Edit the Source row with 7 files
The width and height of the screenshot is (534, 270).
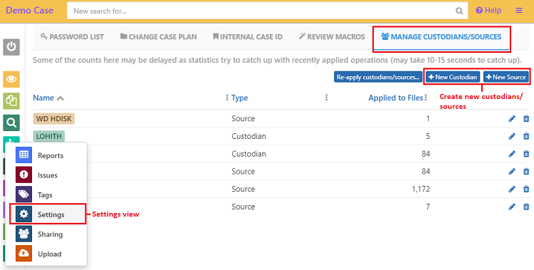(512, 207)
